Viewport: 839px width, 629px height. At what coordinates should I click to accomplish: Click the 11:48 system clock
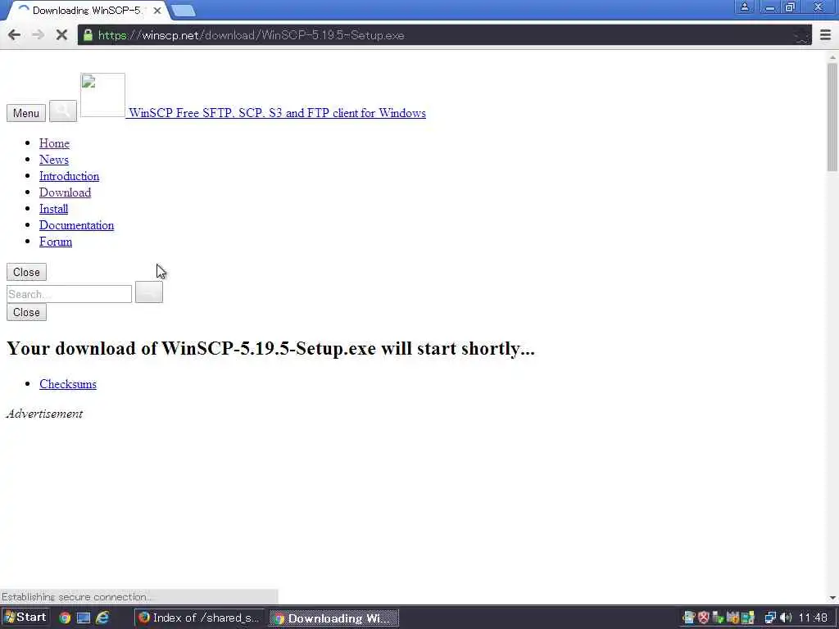click(813, 618)
